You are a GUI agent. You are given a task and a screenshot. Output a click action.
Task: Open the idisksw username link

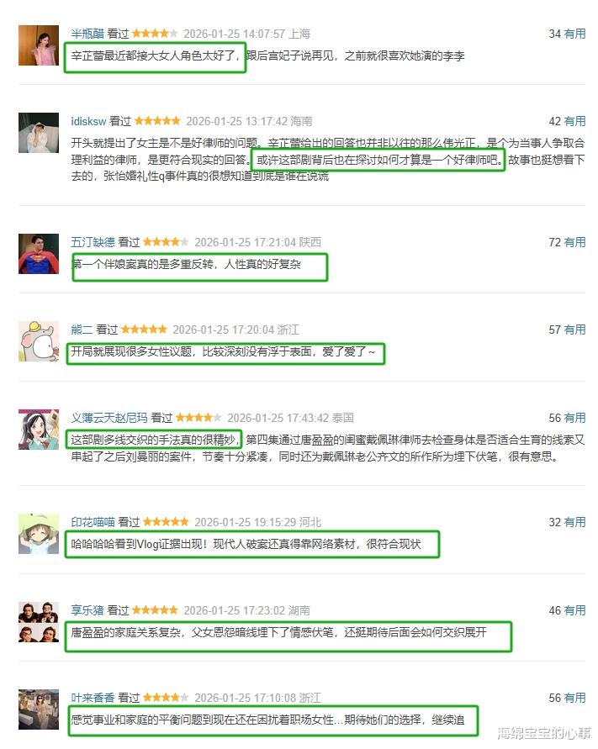point(88,121)
